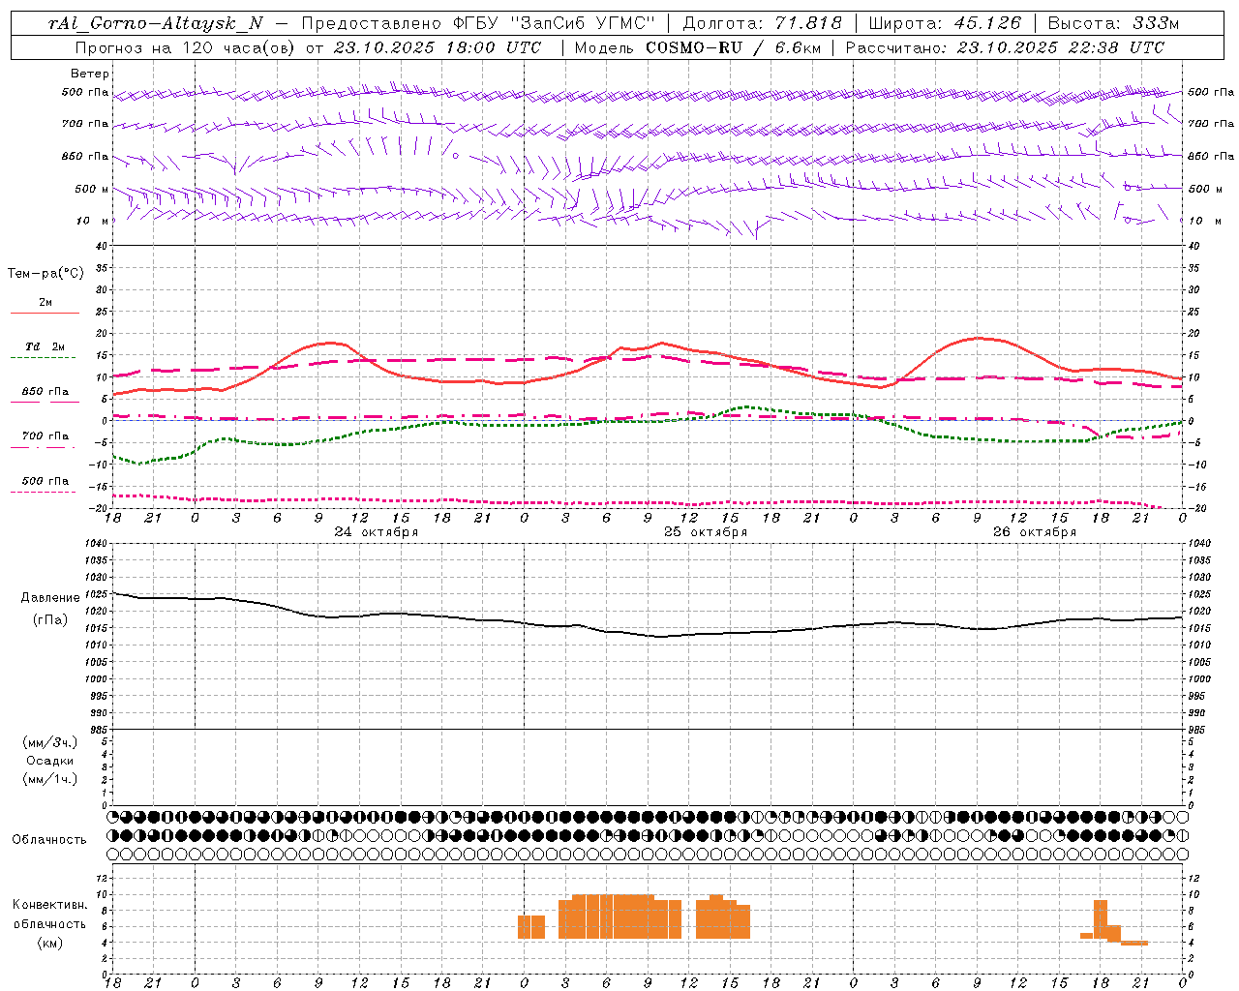Click the 'Широта: 45.126' header value
Screen dimensions: 1239x991
945,23
